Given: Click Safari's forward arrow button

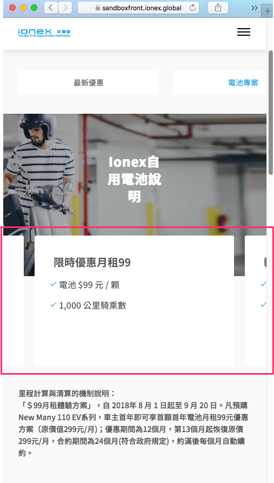Looking at the screenshot, I should tap(65, 8).
